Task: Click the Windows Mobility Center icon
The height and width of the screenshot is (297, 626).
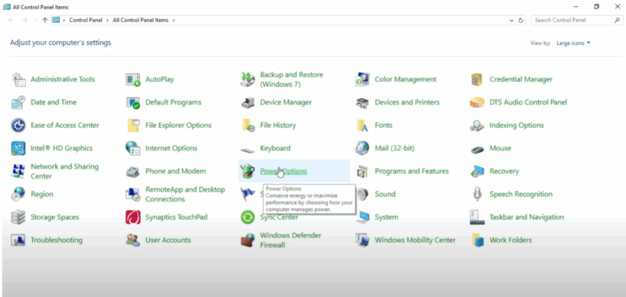Action: pyautogui.click(x=362, y=240)
